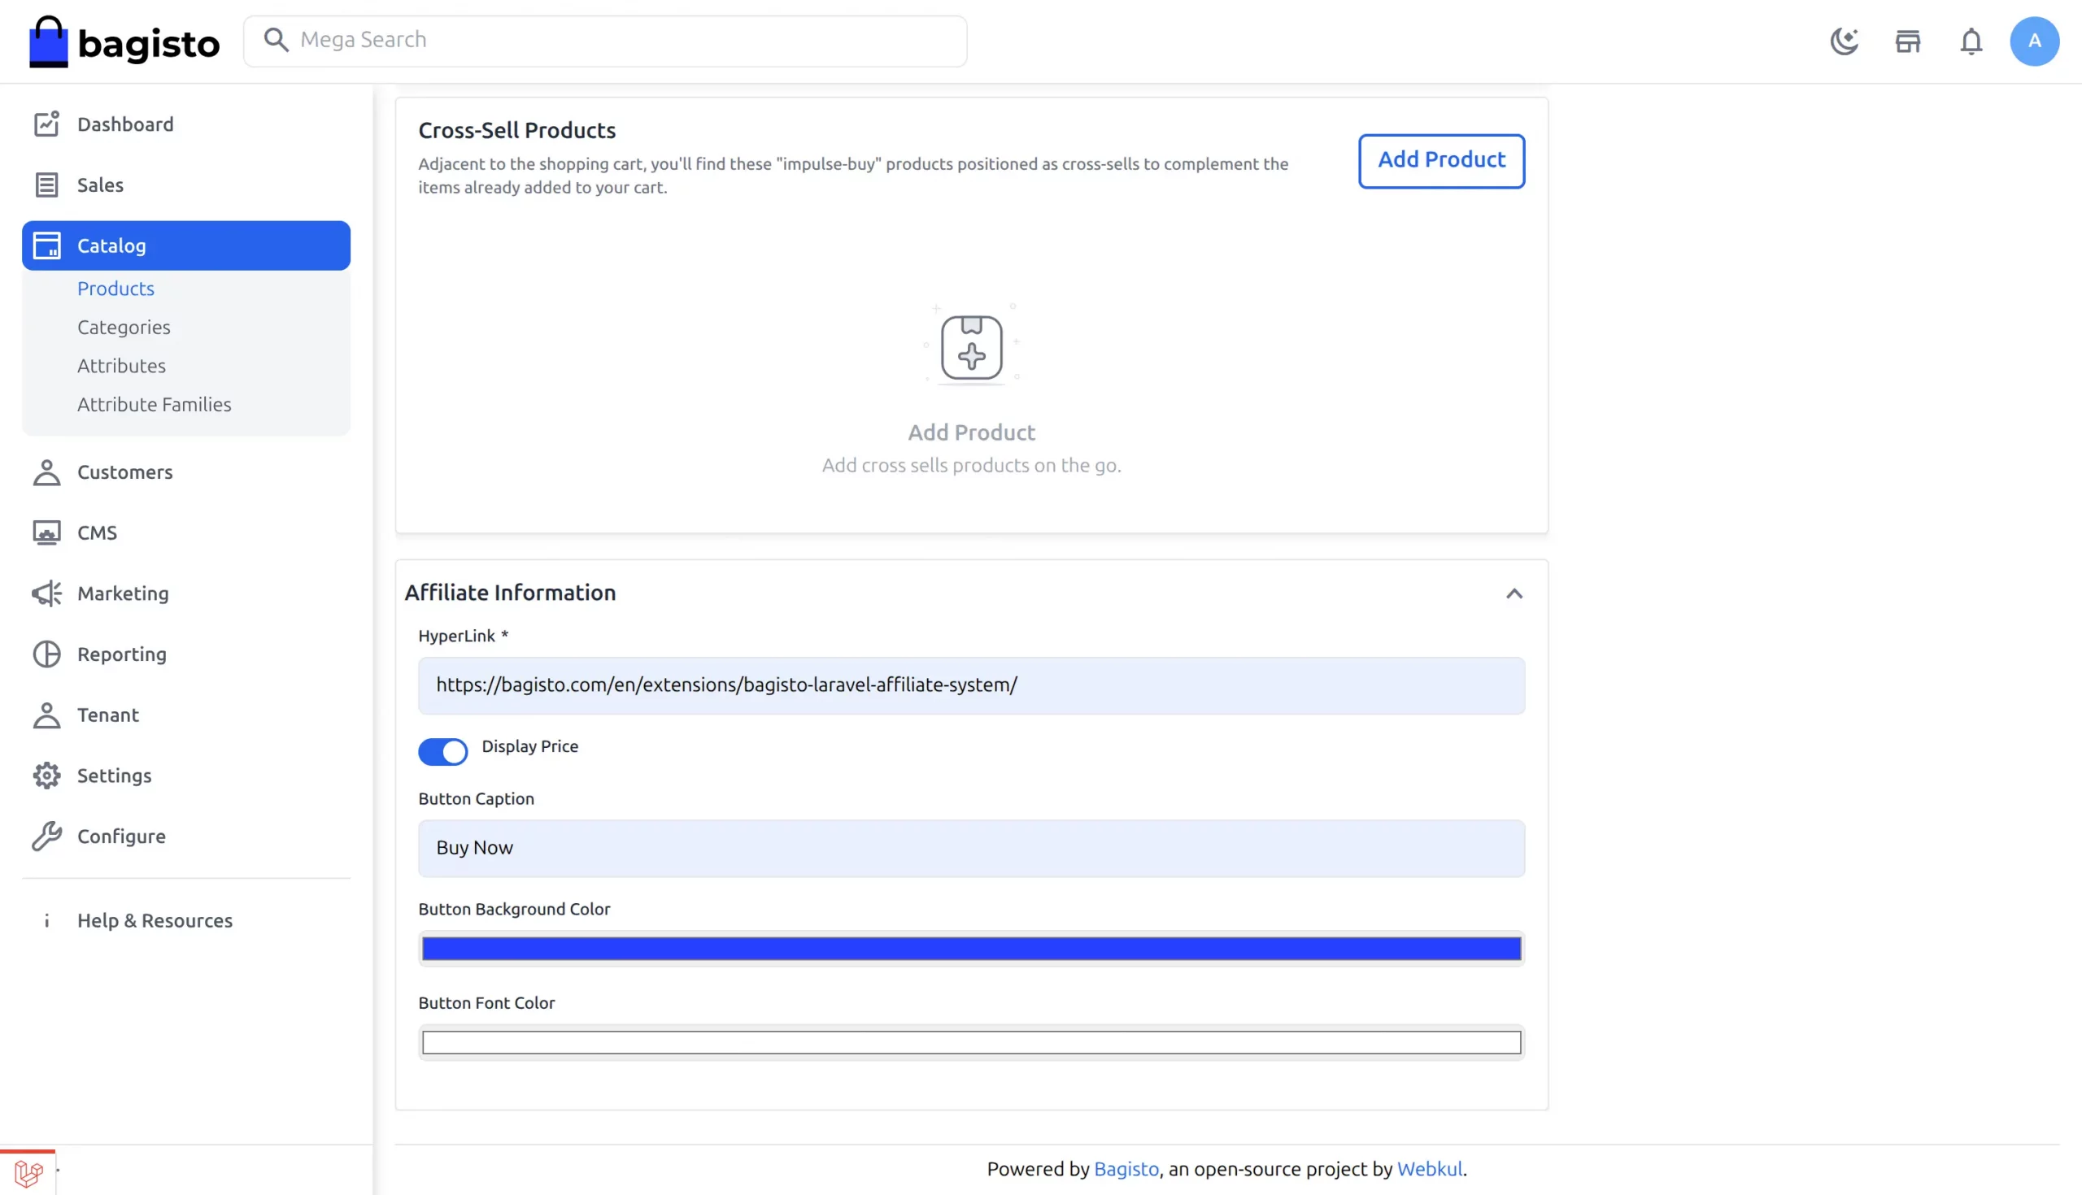Click into the HyperLink input field
The width and height of the screenshot is (2082, 1195).
tap(971, 685)
